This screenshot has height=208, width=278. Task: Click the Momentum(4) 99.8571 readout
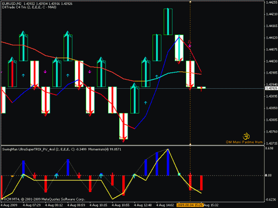tap(105, 149)
